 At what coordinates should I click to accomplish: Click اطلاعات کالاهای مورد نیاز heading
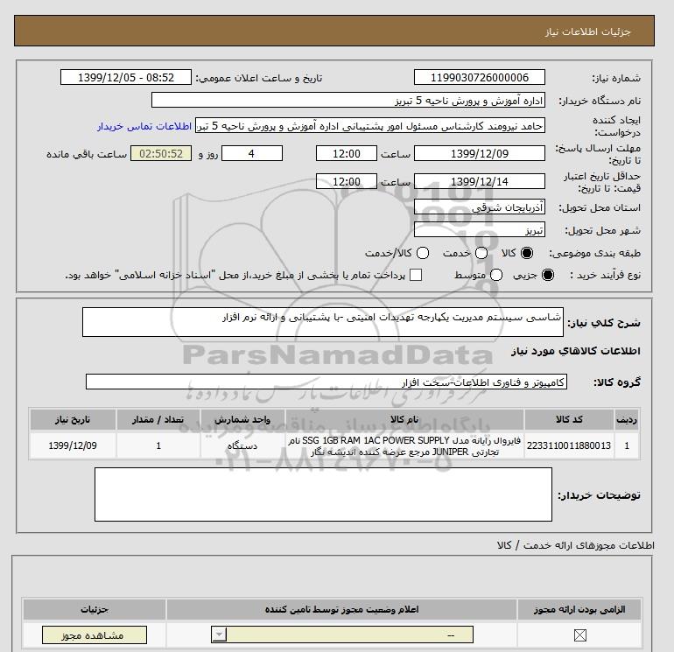576,351
